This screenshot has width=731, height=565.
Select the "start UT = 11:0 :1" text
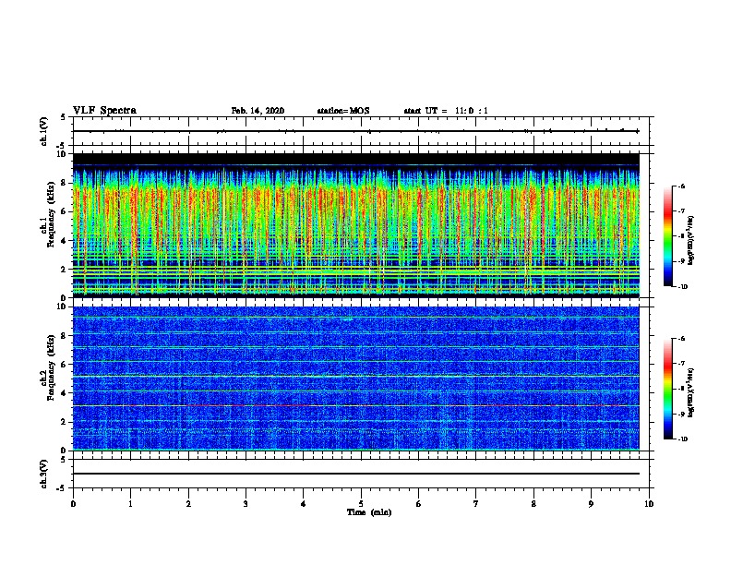(x=446, y=111)
